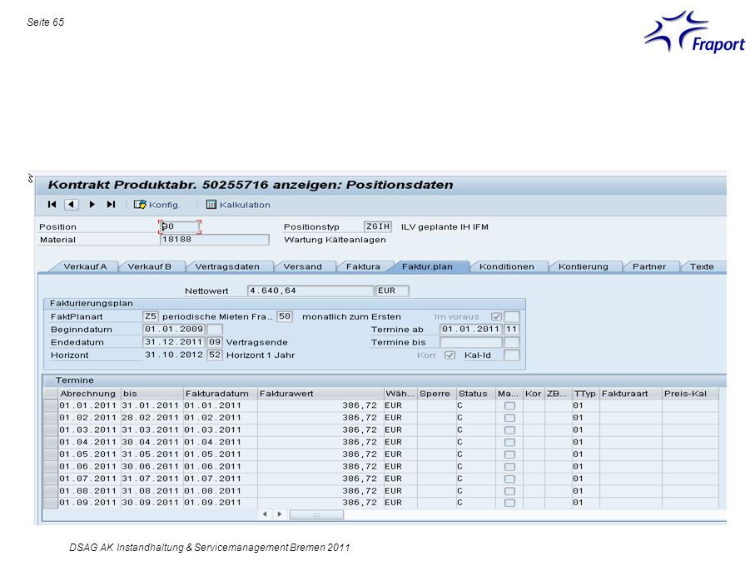Toggle the Korr checkbox
The height and width of the screenshot is (566, 755).
450,355
